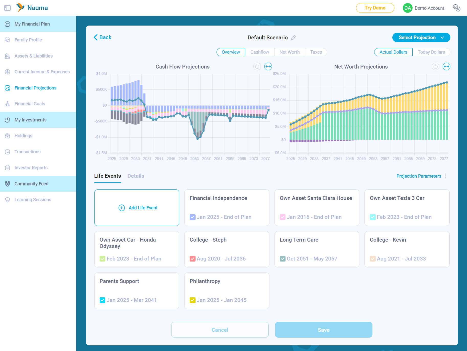The width and height of the screenshot is (467, 351).
Task: Open the Details tab
Action: [x=136, y=176]
